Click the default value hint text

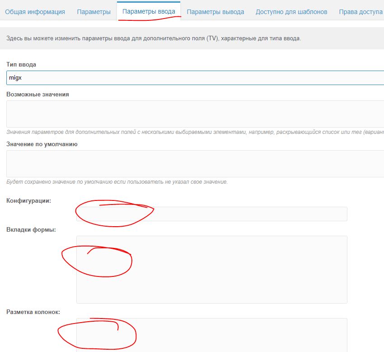(117, 182)
